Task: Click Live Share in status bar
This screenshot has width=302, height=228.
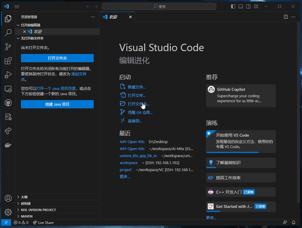Action: 43,223
